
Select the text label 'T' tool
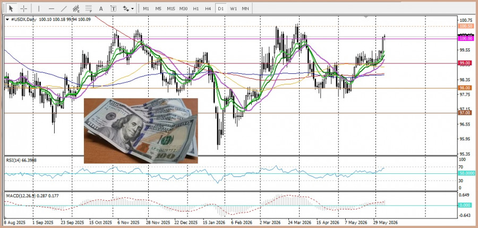114,9
